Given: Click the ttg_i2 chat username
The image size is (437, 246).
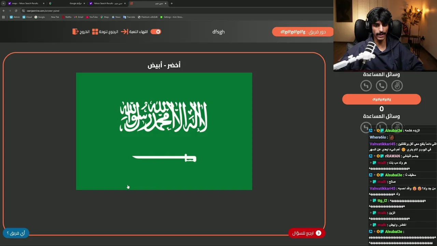Looking at the screenshot, I should [382, 201].
